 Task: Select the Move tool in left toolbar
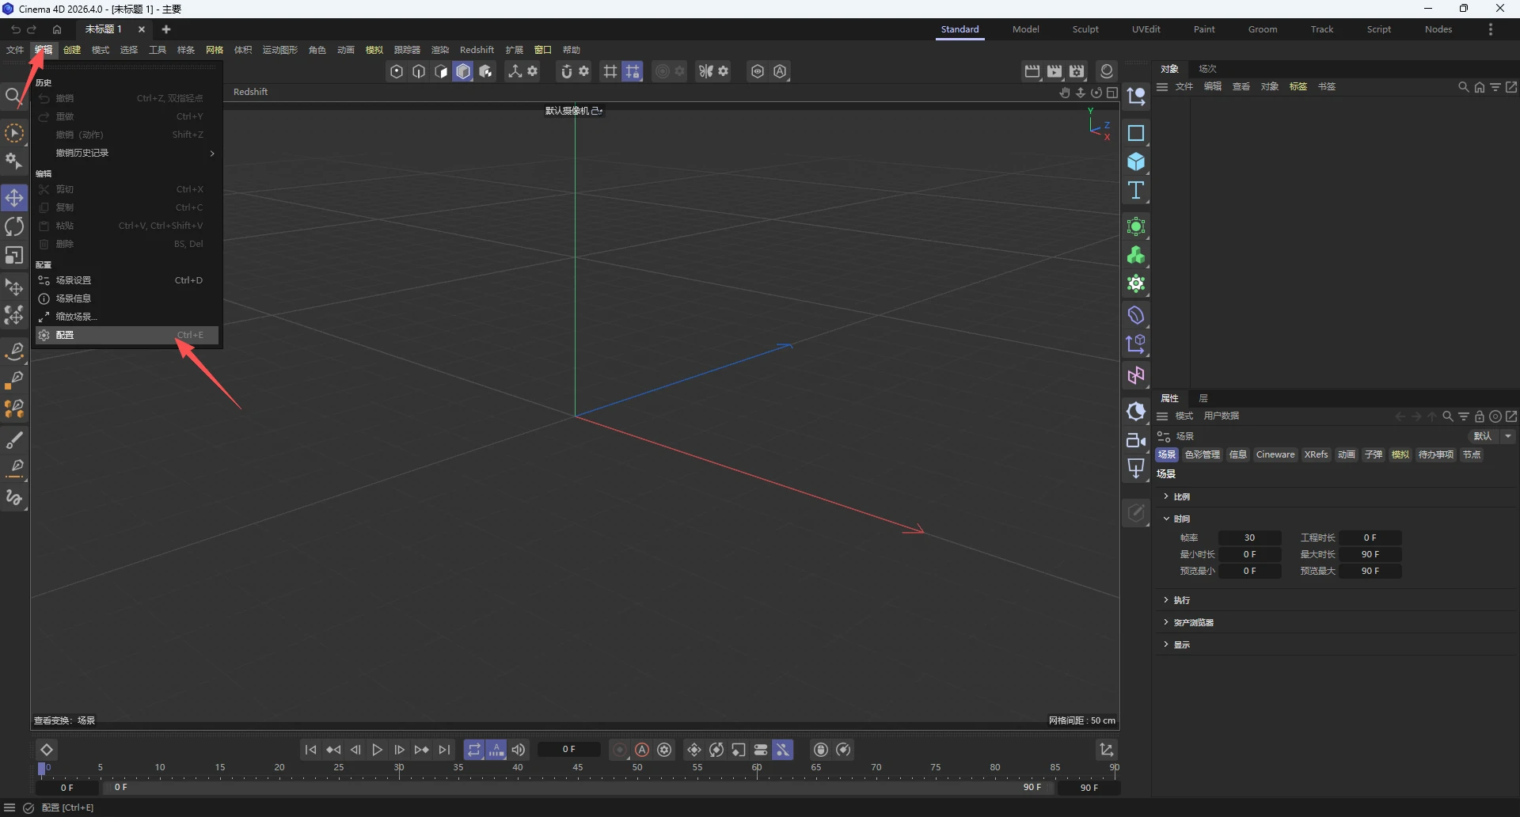tap(14, 197)
